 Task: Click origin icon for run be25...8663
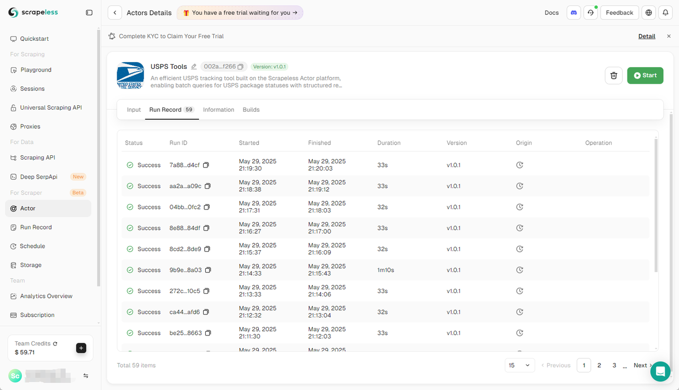click(520, 333)
